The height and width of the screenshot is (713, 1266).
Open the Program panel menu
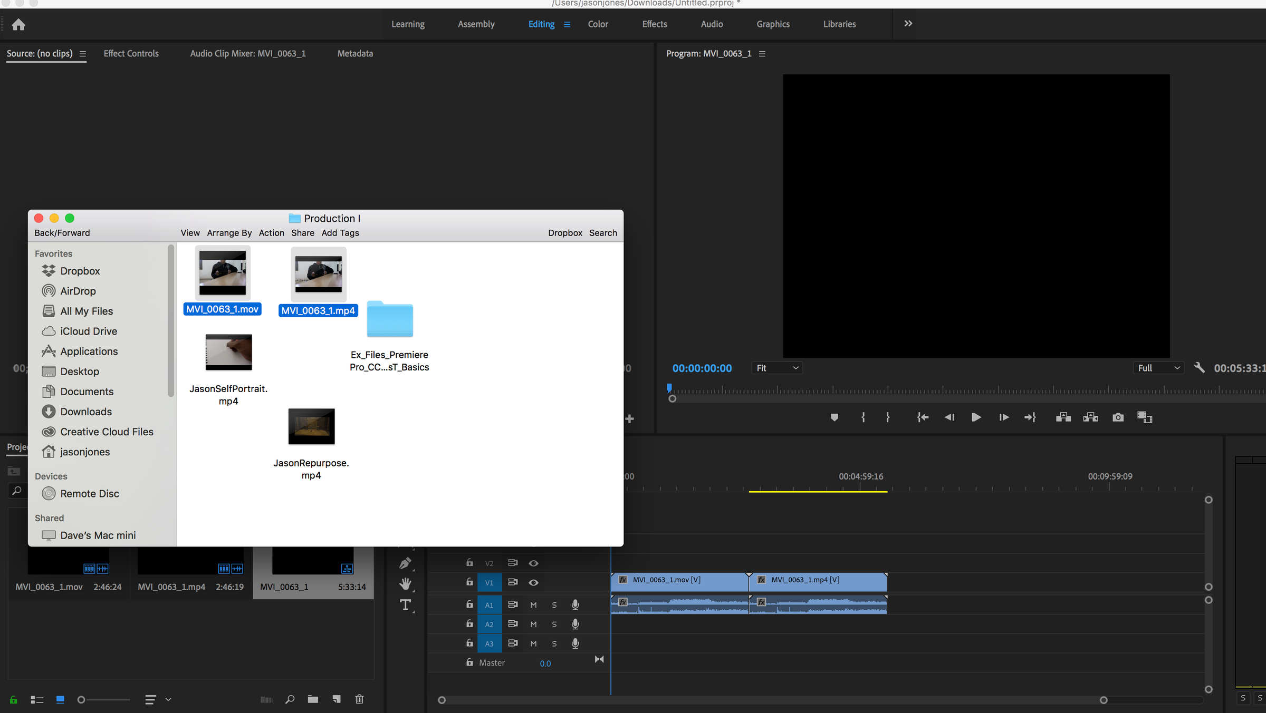coord(762,54)
